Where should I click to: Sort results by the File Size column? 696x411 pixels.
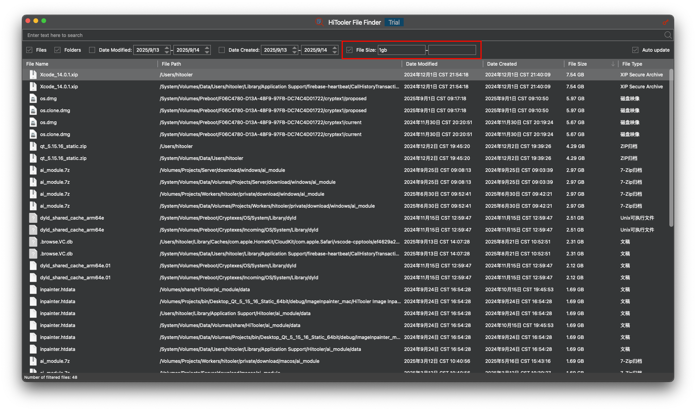pyautogui.click(x=577, y=64)
